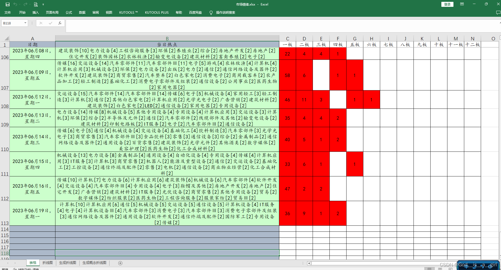This screenshot has width=501, height=270.
Task: Click the select-all corner triangle
Action: tap(6, 38)
